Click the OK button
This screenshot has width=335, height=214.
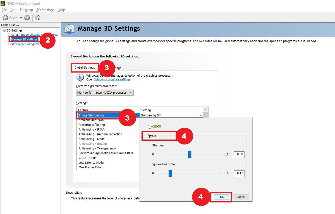pos(222,197)
